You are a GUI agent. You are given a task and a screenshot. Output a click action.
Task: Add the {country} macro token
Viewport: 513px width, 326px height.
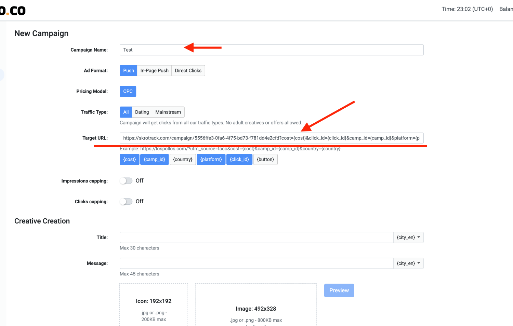pyautogui.click(x=183, y=160)
